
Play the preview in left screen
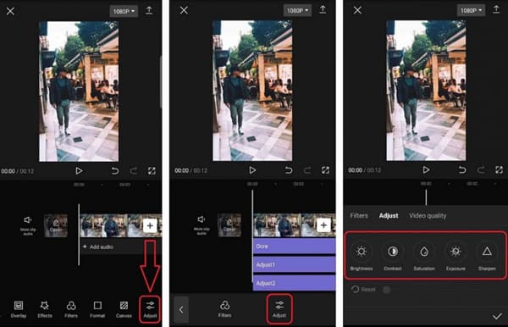point(79,171)
